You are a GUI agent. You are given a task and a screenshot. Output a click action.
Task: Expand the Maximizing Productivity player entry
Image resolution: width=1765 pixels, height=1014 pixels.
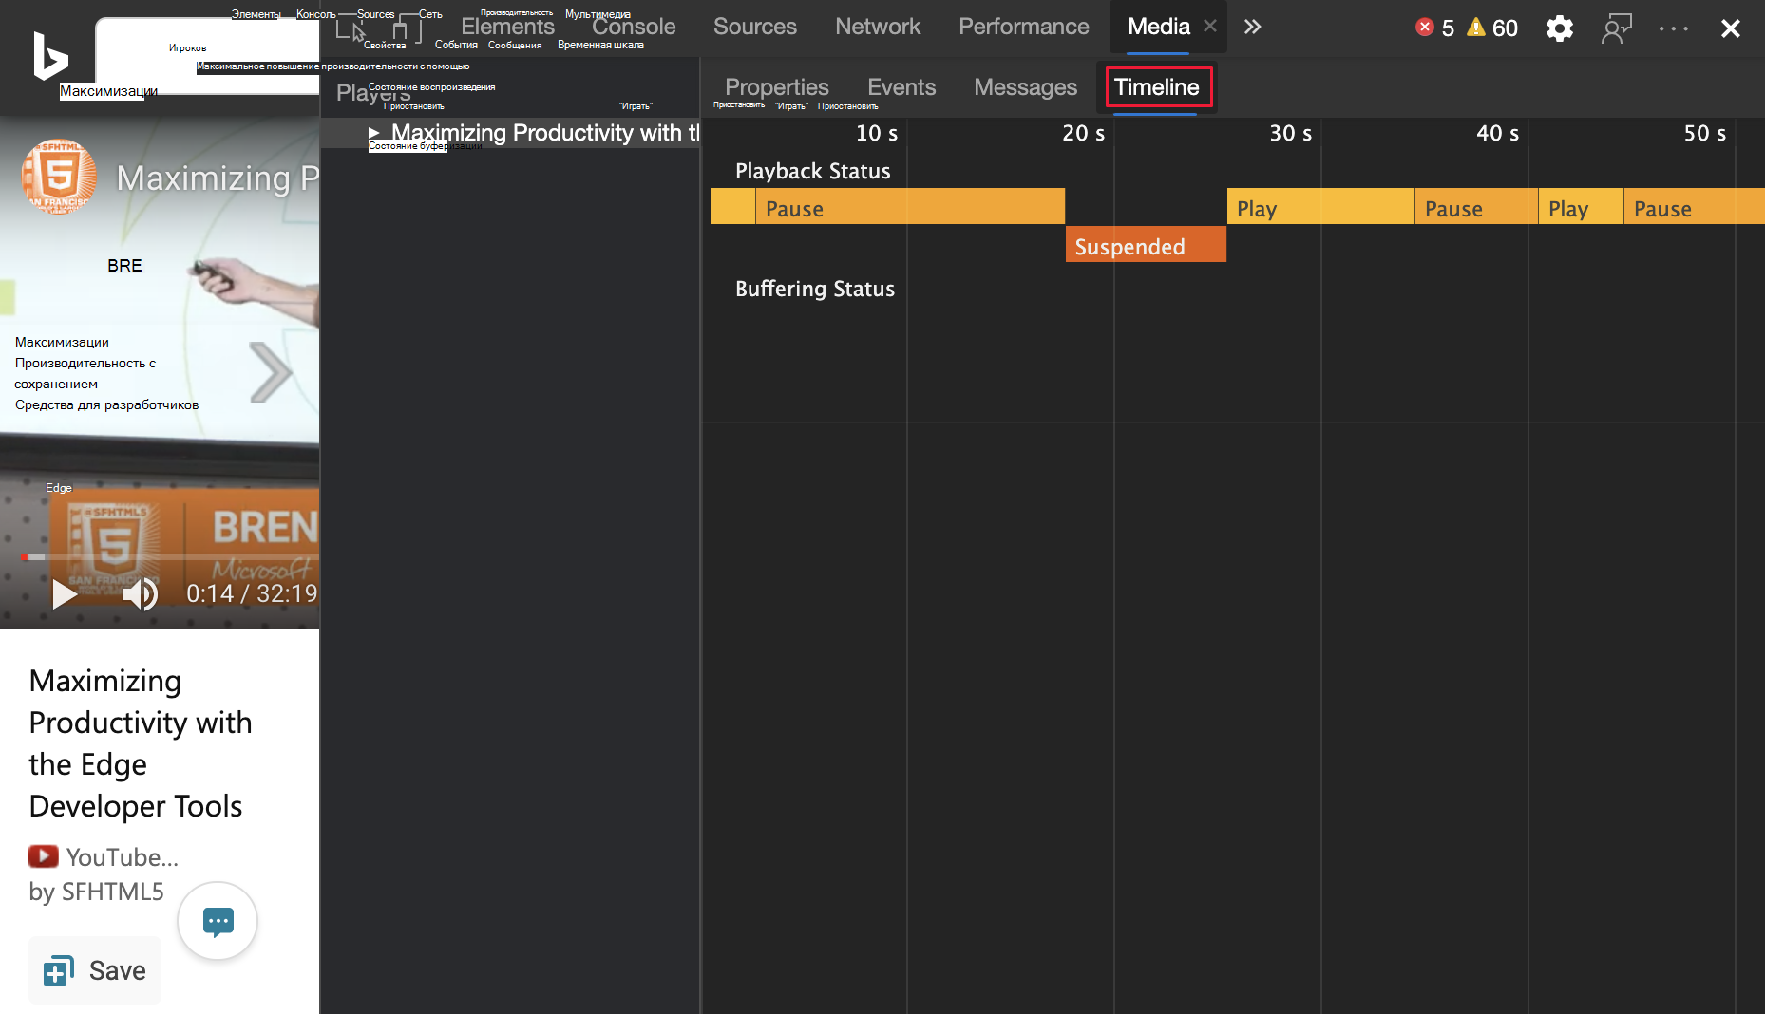pos(373,133)
